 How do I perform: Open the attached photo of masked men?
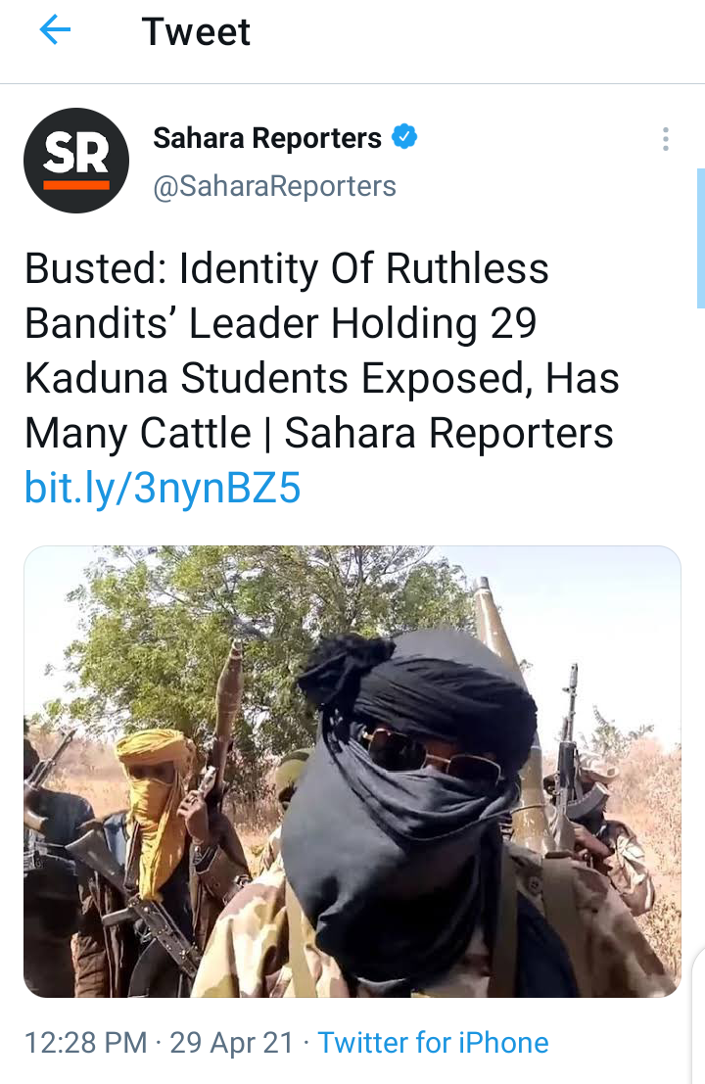point(352,772)
